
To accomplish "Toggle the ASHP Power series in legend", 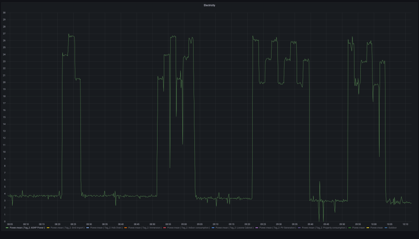I will tap(27, 228).
